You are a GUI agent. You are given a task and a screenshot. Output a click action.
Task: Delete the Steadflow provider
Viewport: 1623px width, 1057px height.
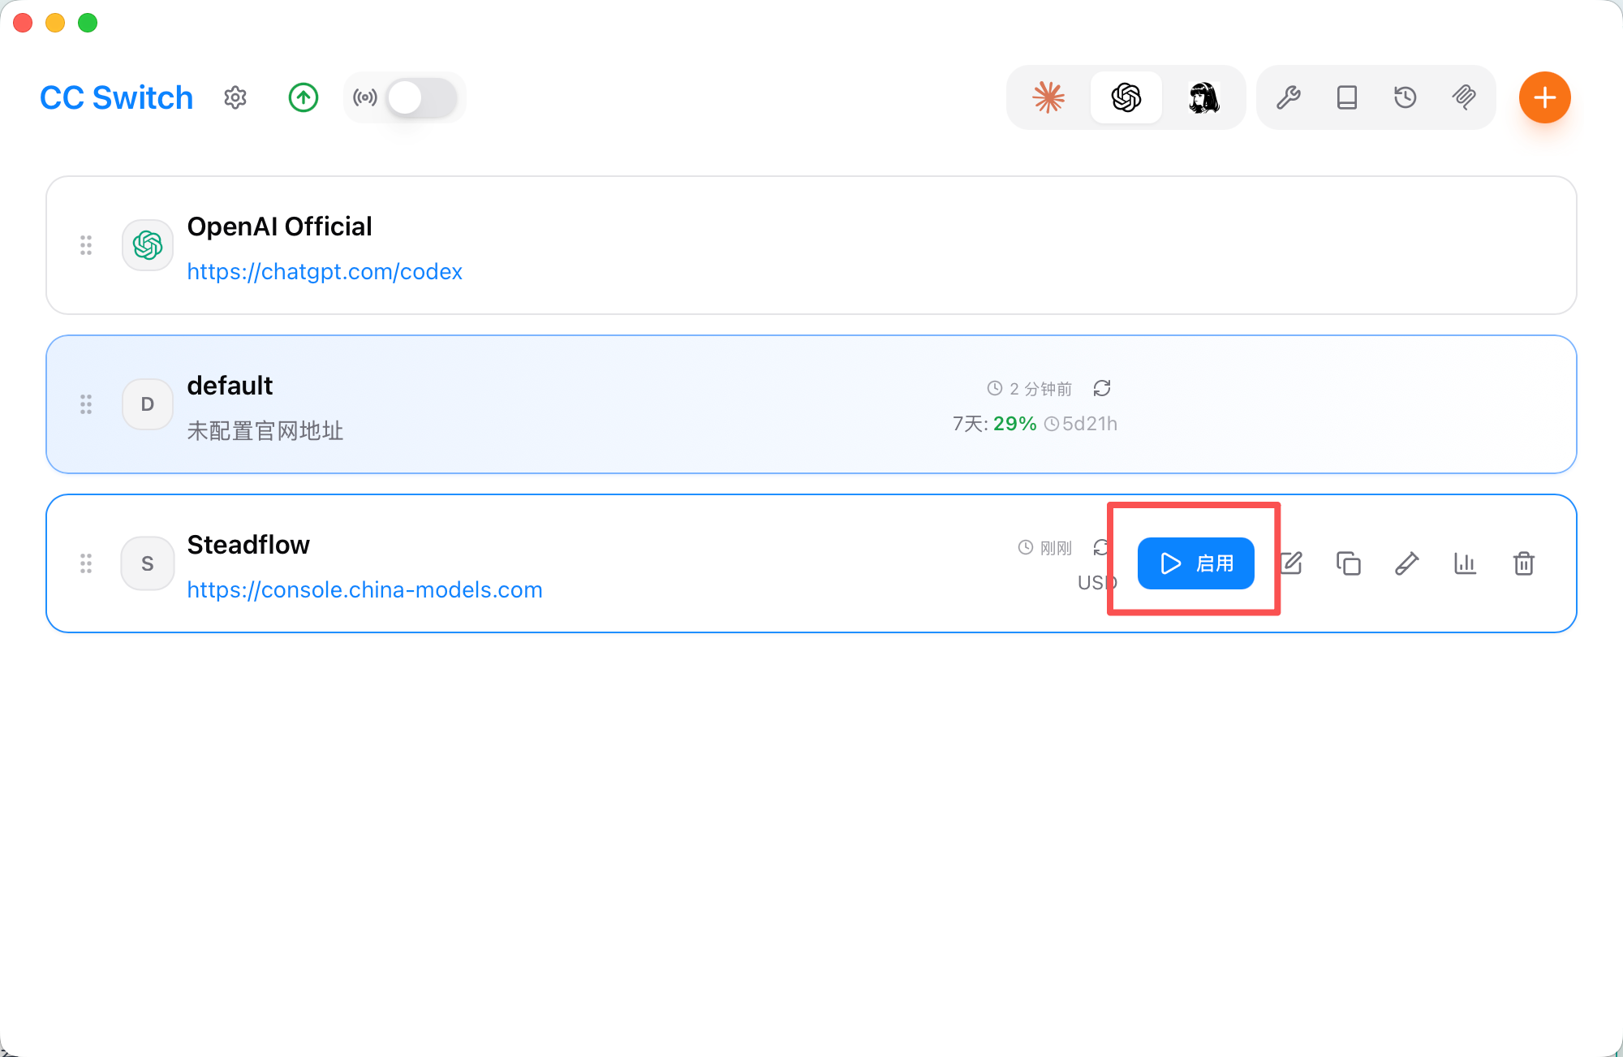click(x=1524, y=563)
